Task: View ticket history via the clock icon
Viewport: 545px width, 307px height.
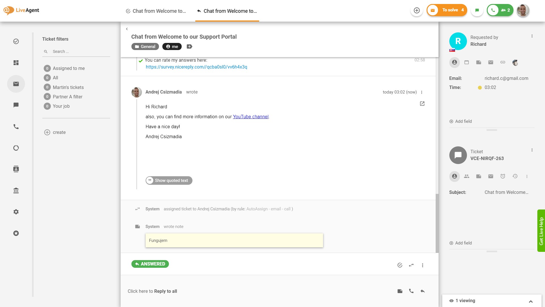Action: [515, 176]
